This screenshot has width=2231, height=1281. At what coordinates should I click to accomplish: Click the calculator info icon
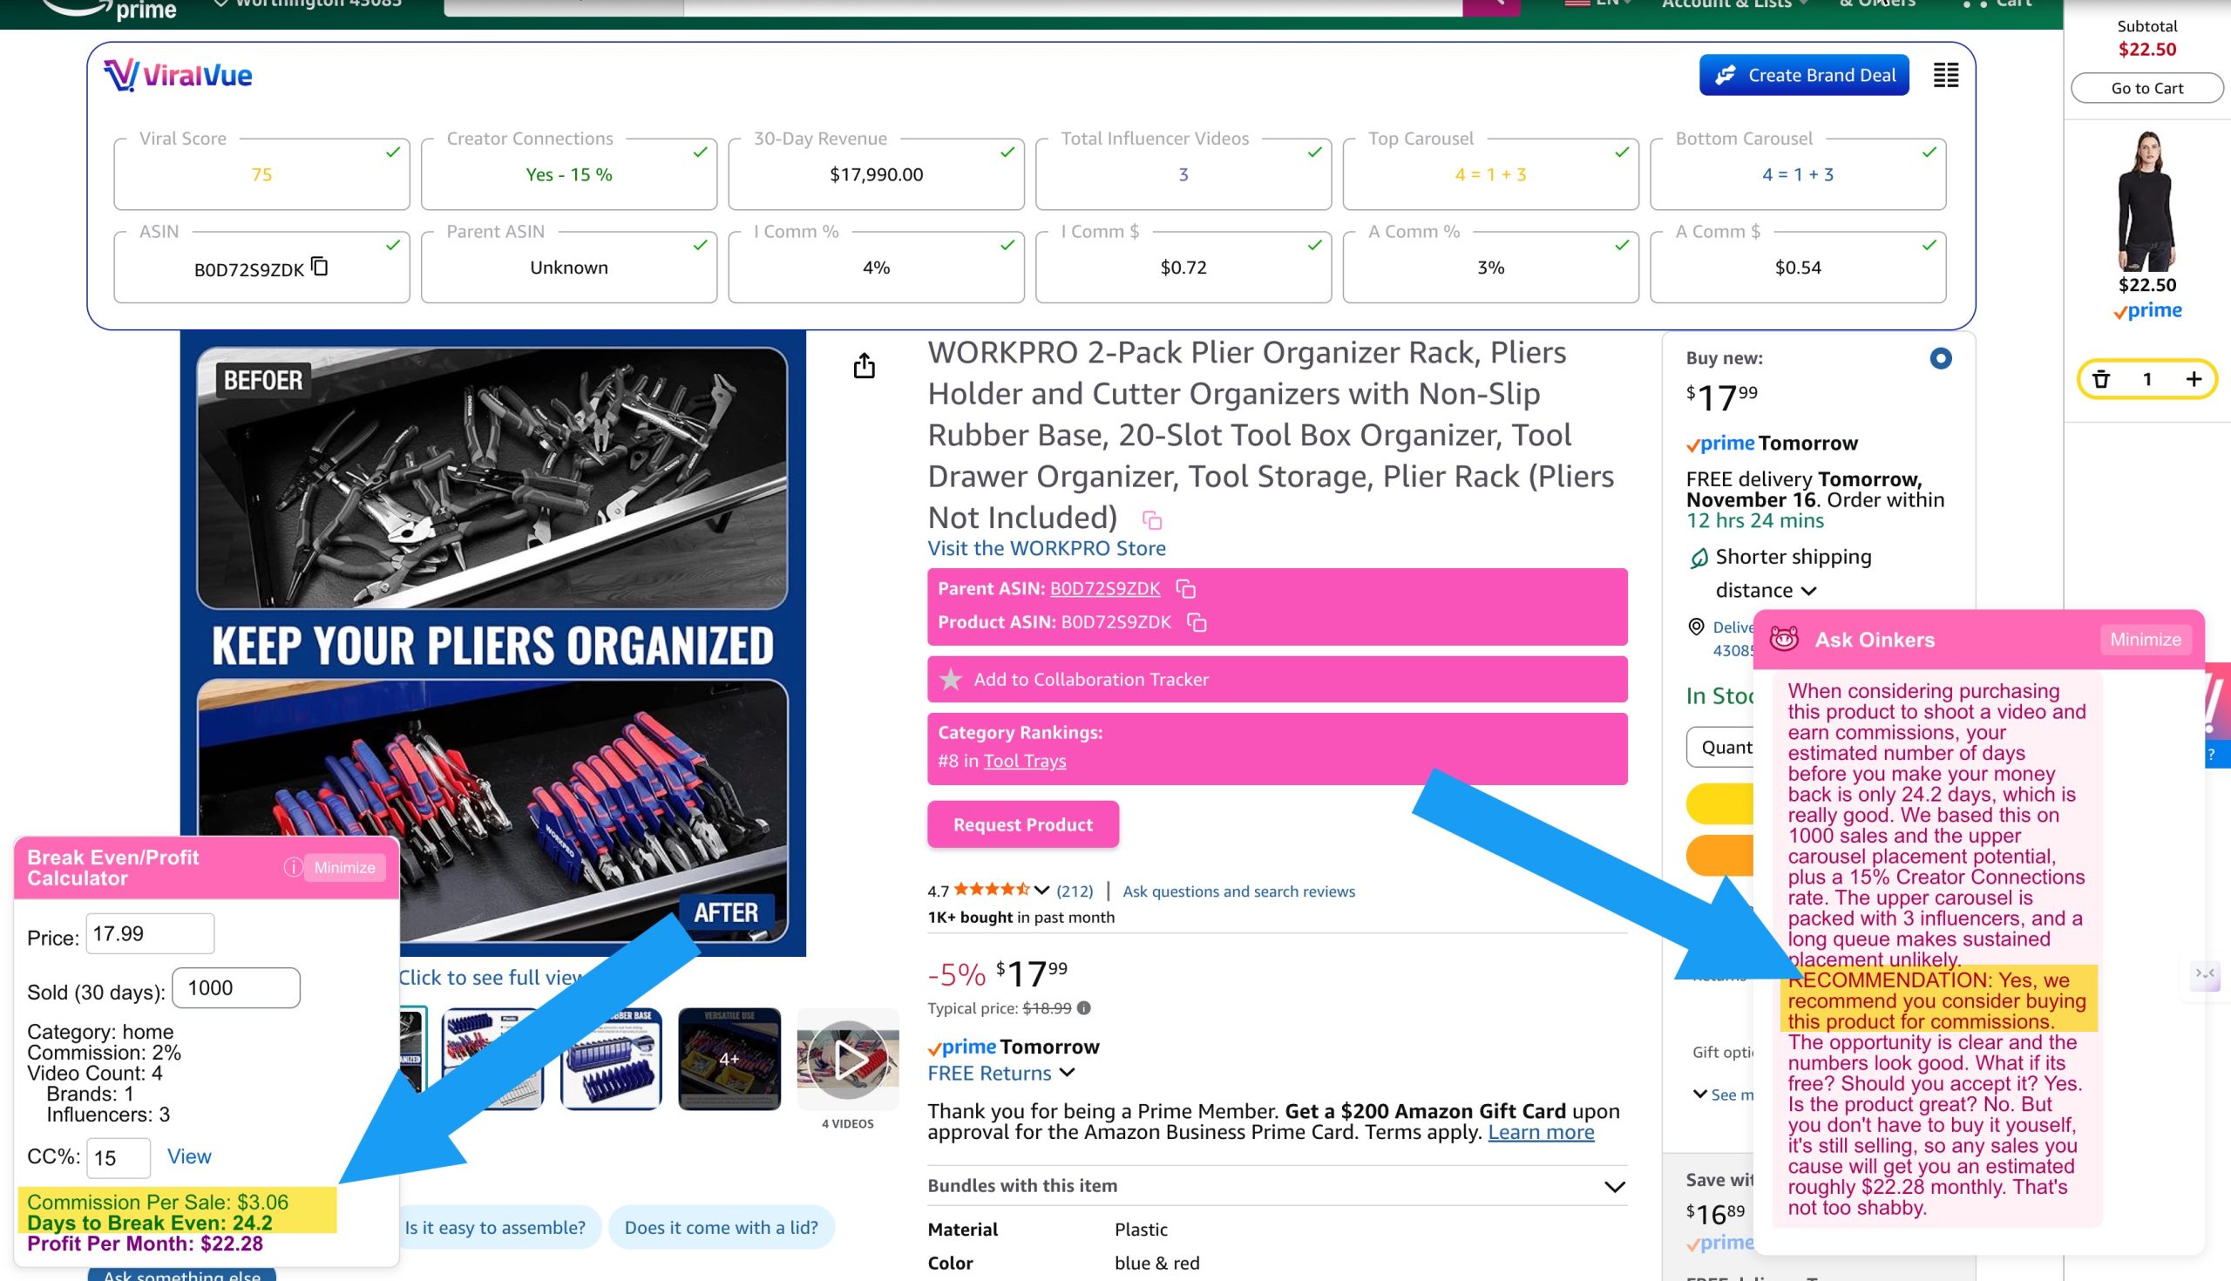coord(292,867)
